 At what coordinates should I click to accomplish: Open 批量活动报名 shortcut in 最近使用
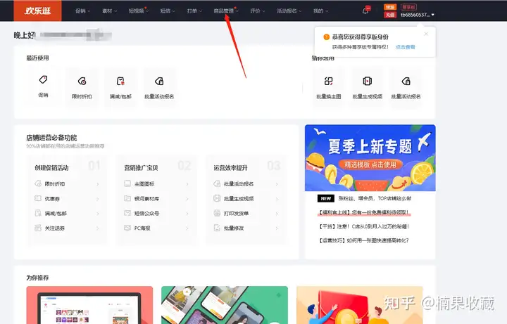point(159,86)
